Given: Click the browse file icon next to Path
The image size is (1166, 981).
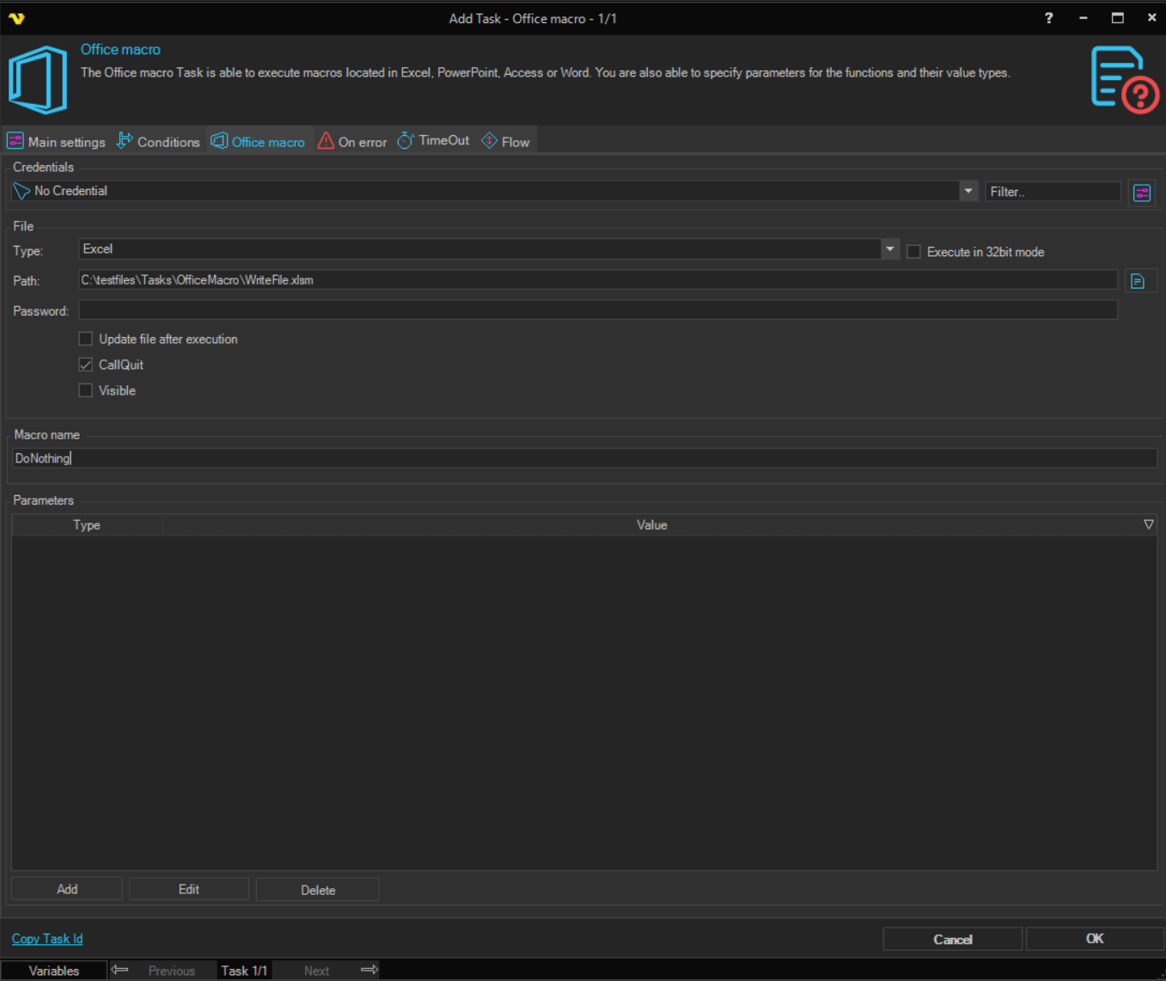Looking at the screenshot, I should pos(1138,281).
